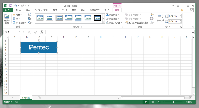Open the rotate objects dropdown icon
Viewport: 199px width, 108px height.
click(152, 23)
